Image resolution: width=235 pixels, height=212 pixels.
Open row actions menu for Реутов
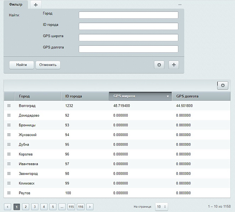pos(9,193)
